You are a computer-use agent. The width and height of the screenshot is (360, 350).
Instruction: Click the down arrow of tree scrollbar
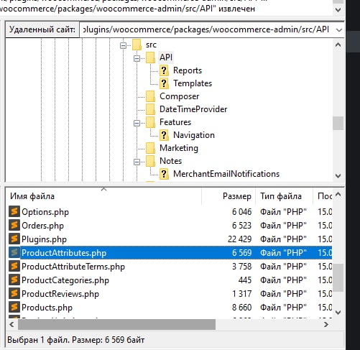point(338,175)
